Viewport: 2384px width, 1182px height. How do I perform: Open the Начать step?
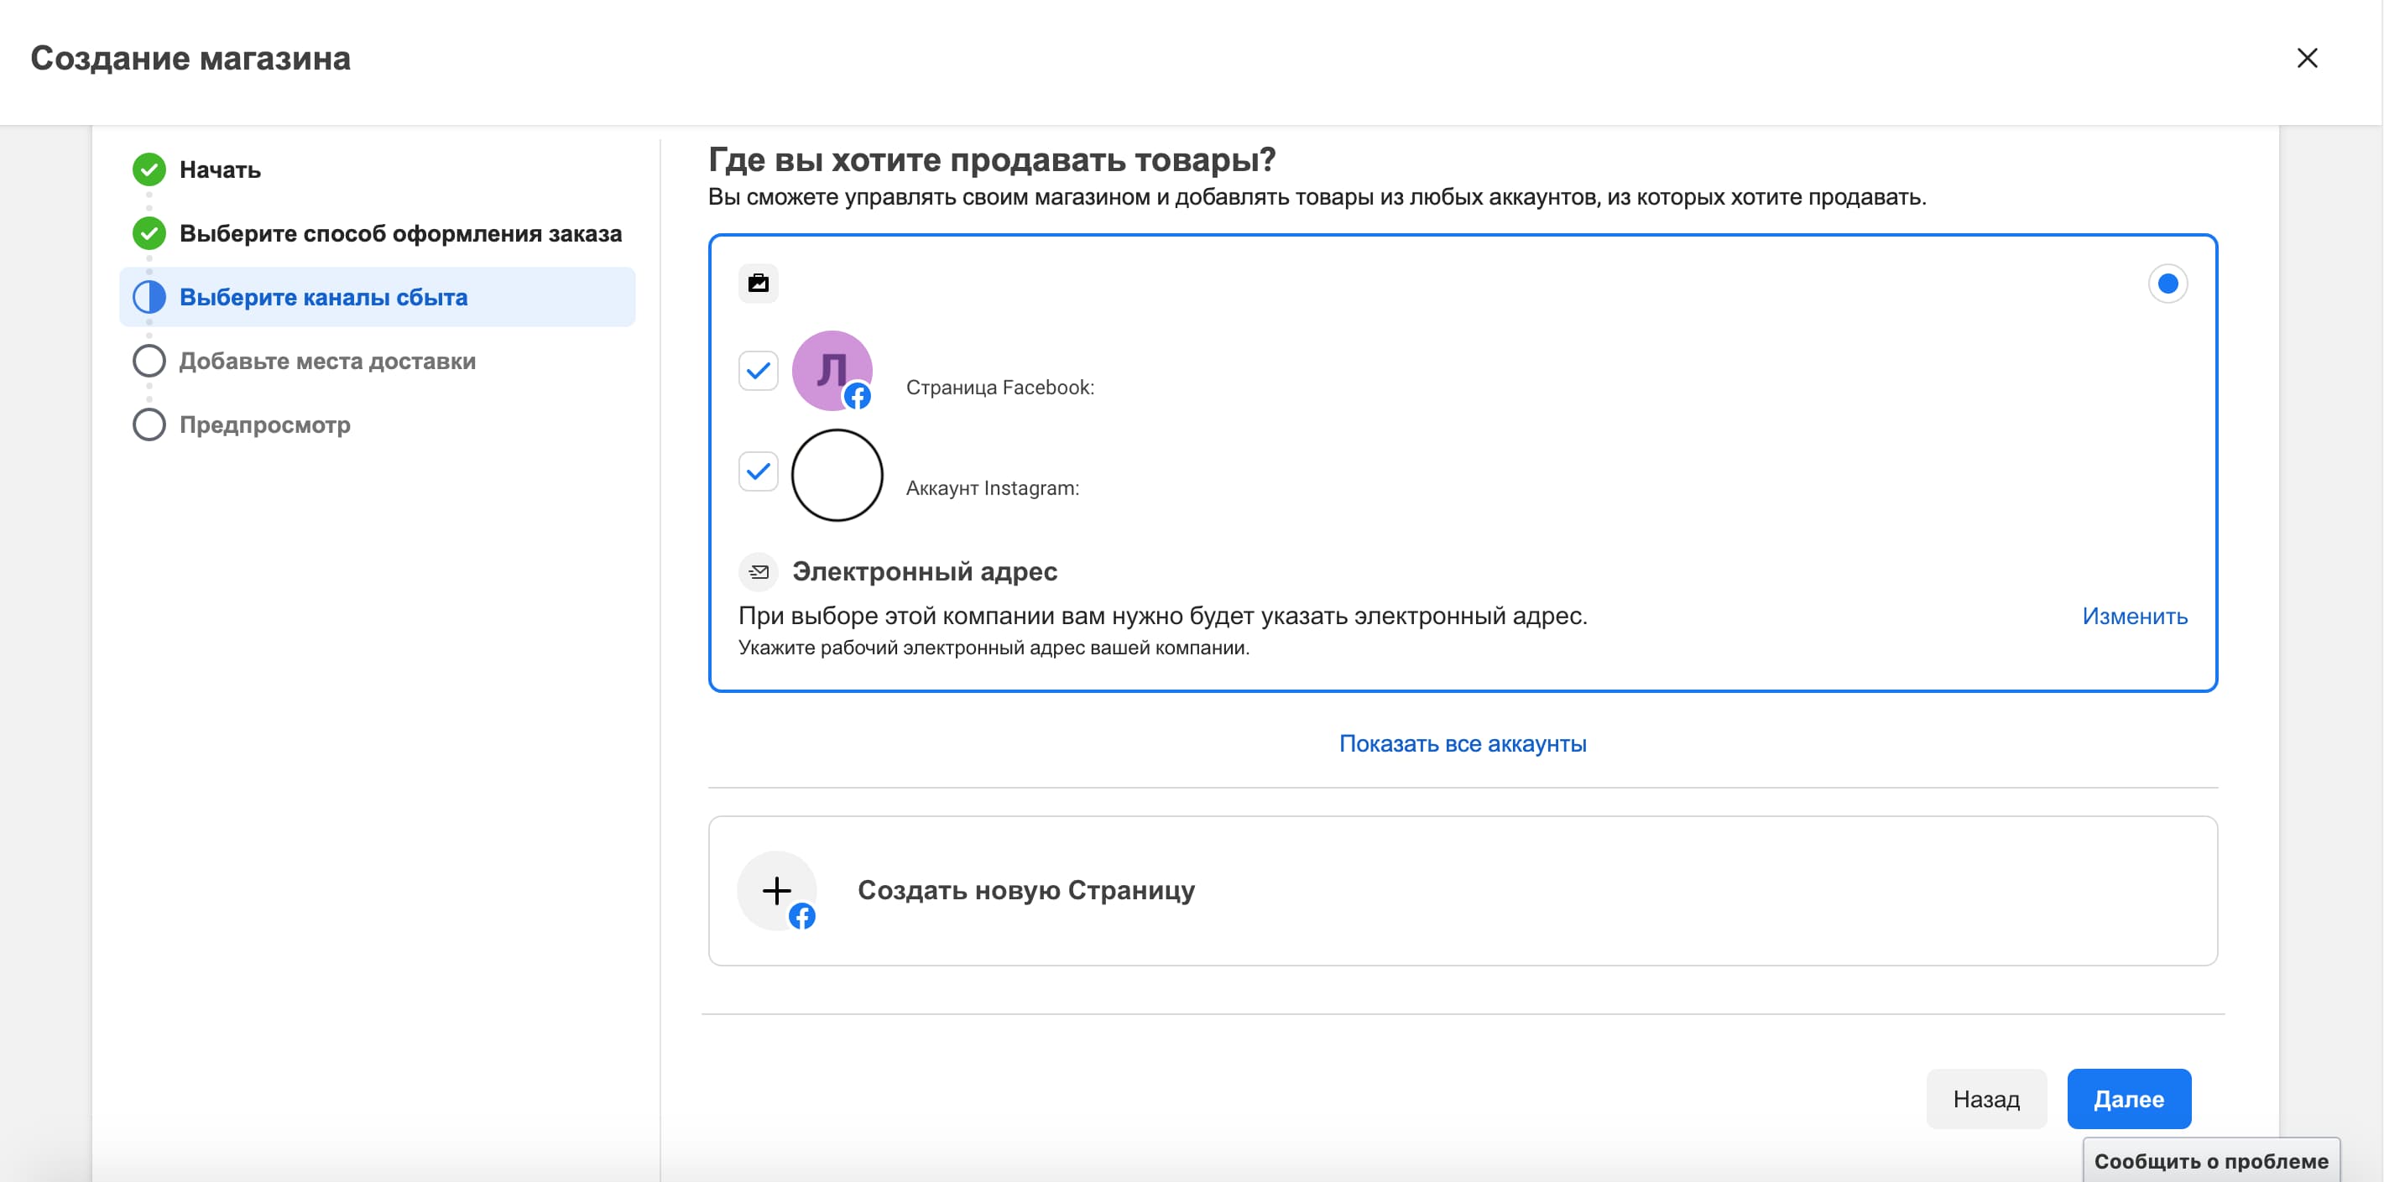(x=220, y=170)
